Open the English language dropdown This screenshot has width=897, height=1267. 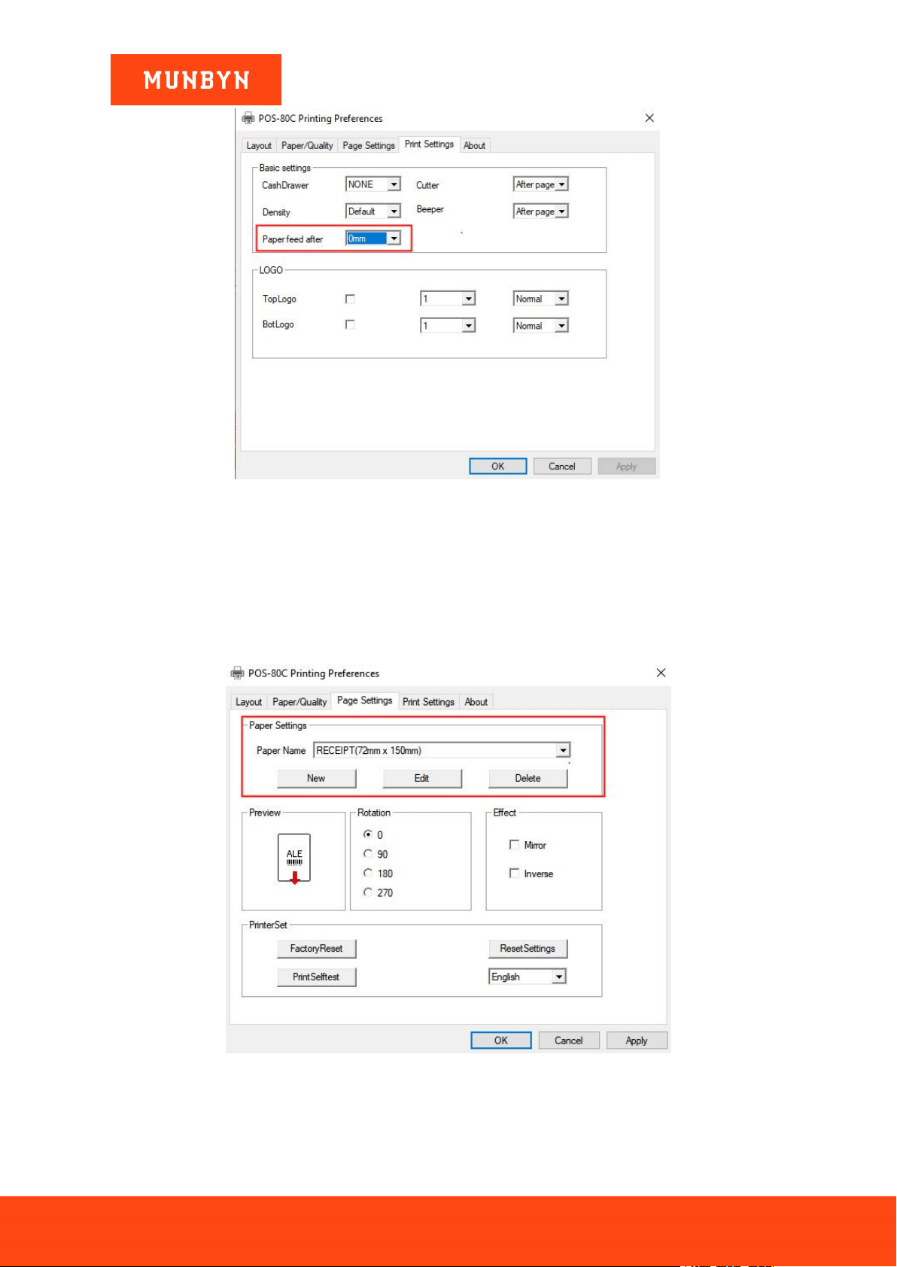(527, 977)
